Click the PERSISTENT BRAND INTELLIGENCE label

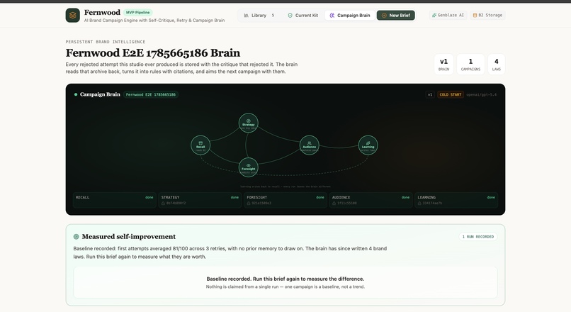[106, 42]
